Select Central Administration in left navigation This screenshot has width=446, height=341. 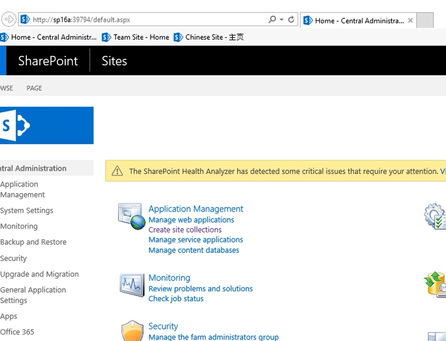pyautogui.click(x=33, y=168)
